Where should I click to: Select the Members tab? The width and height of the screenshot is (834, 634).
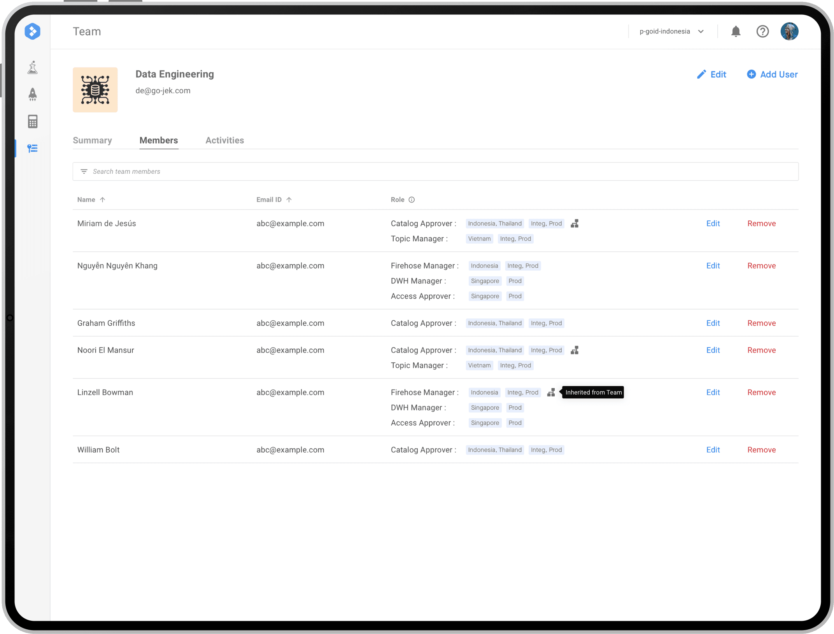(x=159, y=140)
